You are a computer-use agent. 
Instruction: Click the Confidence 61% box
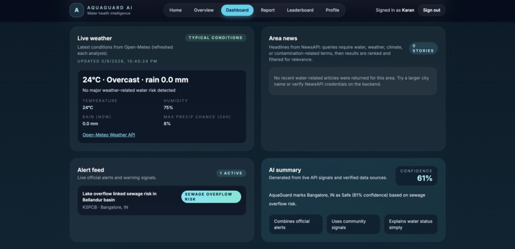pos(417,176)
